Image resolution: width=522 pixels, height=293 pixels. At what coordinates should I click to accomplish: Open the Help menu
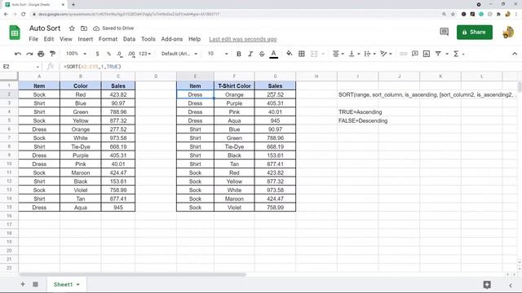[194, 39]
